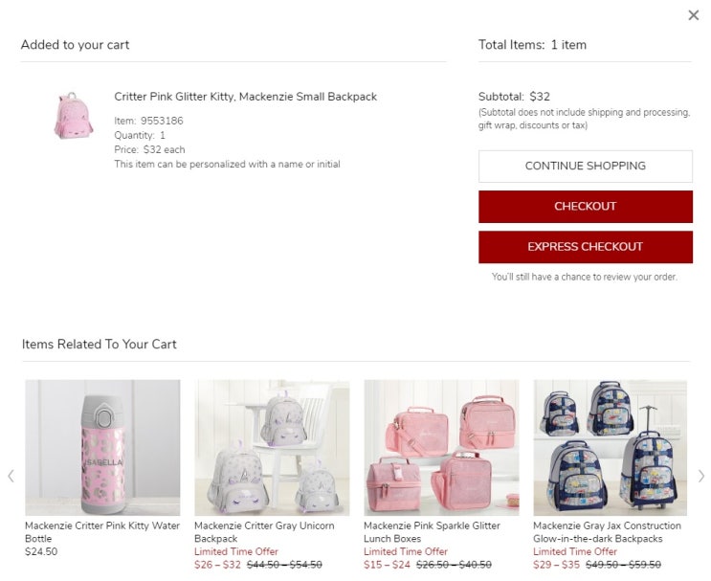Screen dimensions: 711x581
Task: Advance related items carousel right
Action: click(700, 476)
